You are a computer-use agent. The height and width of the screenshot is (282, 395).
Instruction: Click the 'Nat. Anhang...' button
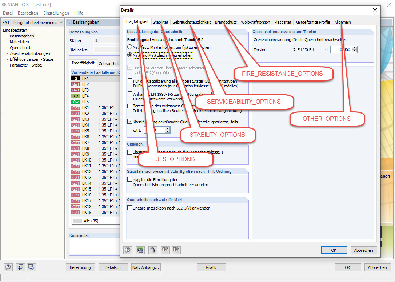point(145,267)
